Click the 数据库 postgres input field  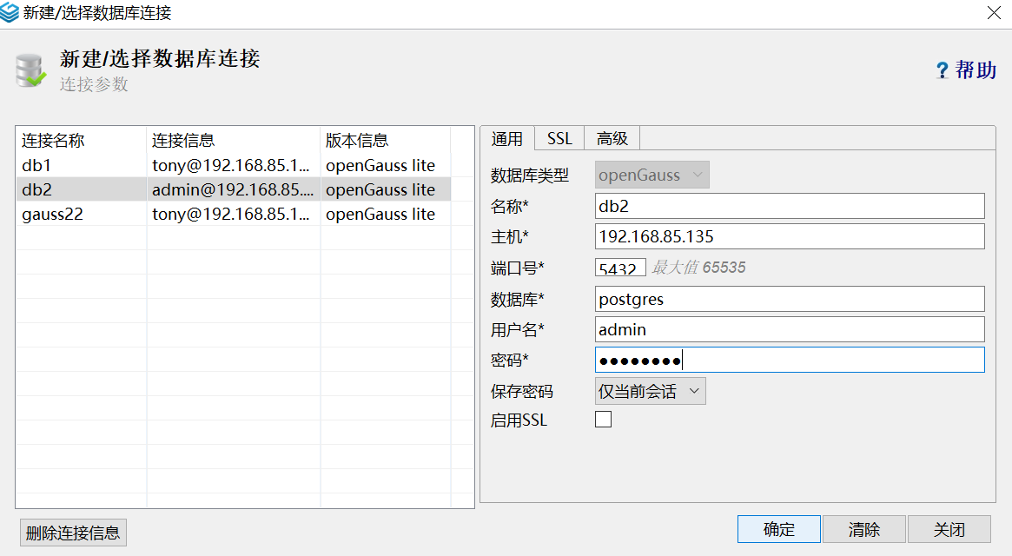[790, 299]
